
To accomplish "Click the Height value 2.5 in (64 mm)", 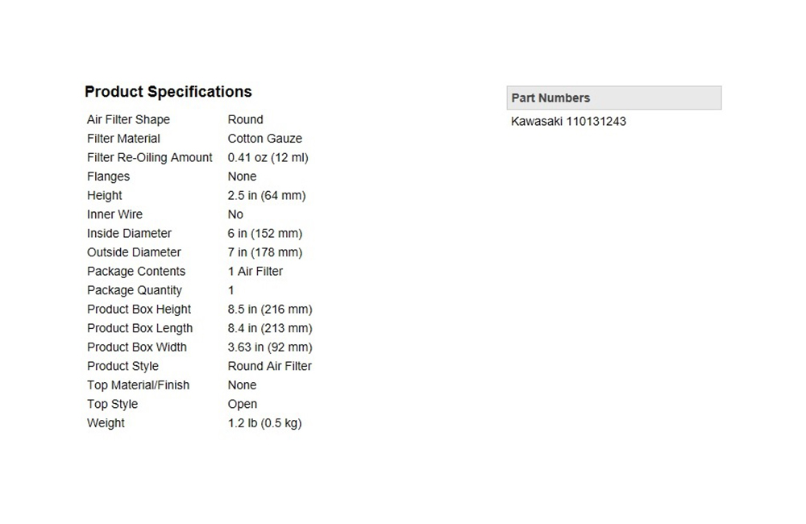I will (267, 195).
